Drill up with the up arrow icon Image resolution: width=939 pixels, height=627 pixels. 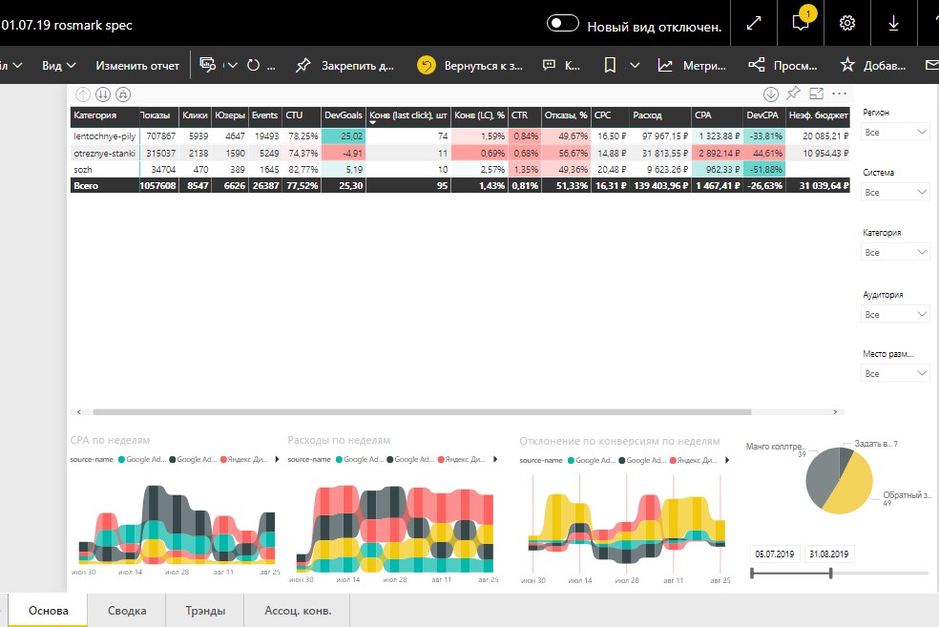[83, 94]
